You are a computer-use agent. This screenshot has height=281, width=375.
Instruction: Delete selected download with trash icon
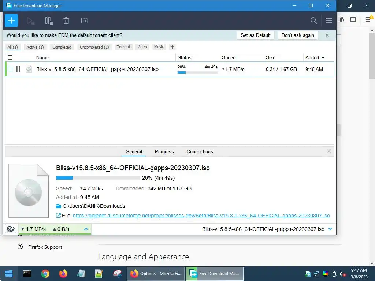point(66,21)
